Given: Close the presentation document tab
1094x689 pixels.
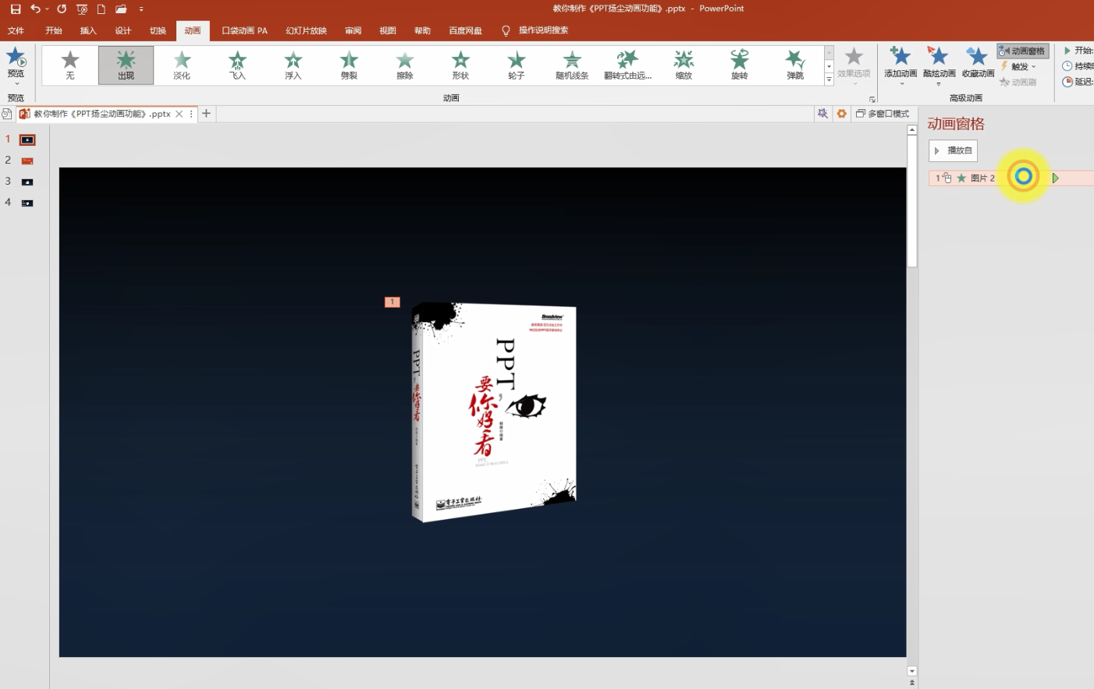Looking at the screenshot, I should [x=179, y=114].
